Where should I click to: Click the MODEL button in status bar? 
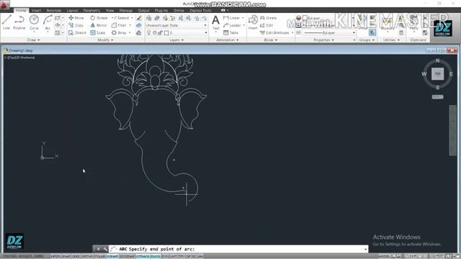384,256
